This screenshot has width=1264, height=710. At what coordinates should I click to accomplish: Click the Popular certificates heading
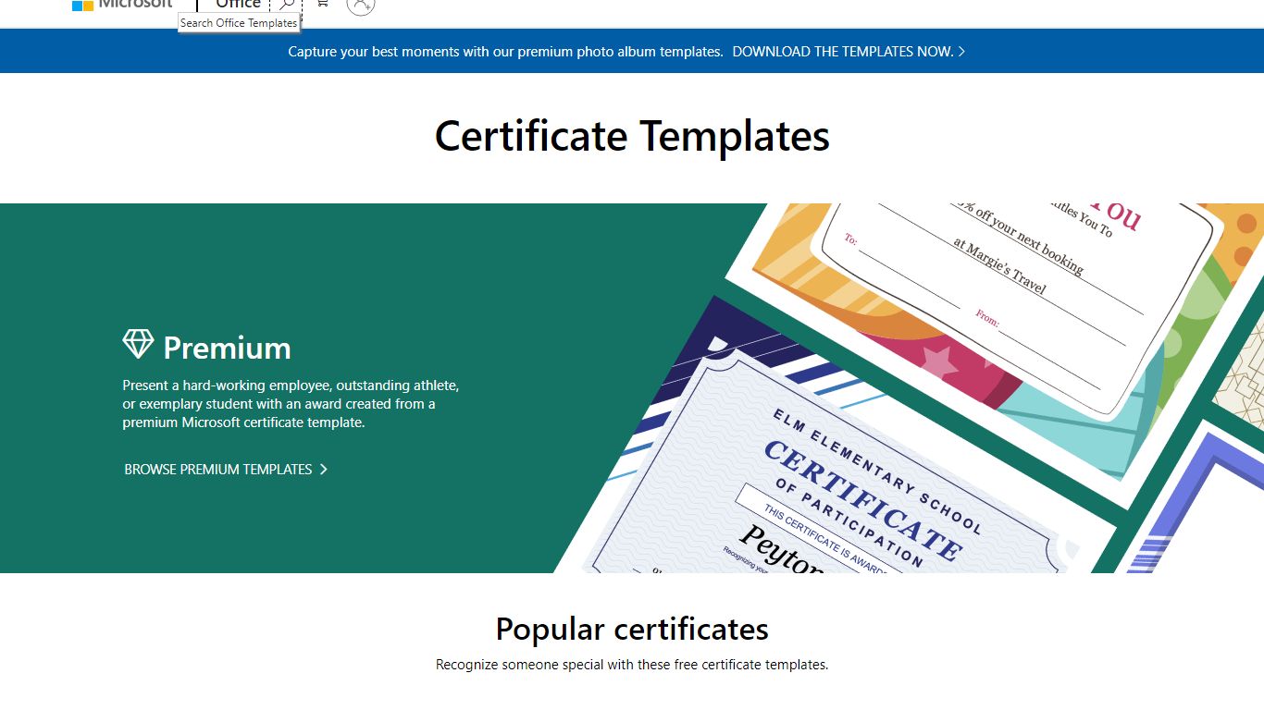tap(632, 629)
